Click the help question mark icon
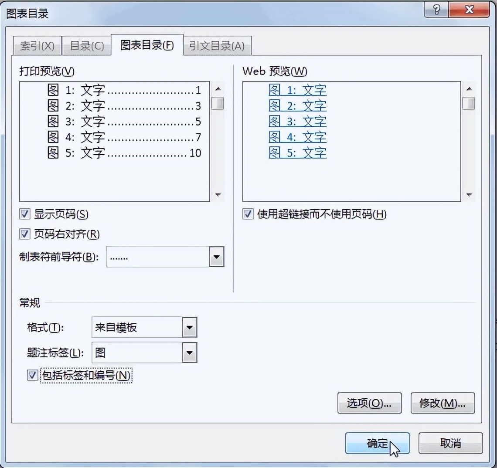 (x=436, y=10)
